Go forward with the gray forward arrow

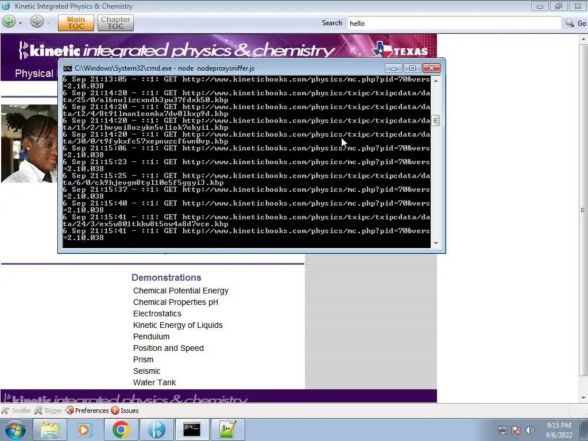37,21
